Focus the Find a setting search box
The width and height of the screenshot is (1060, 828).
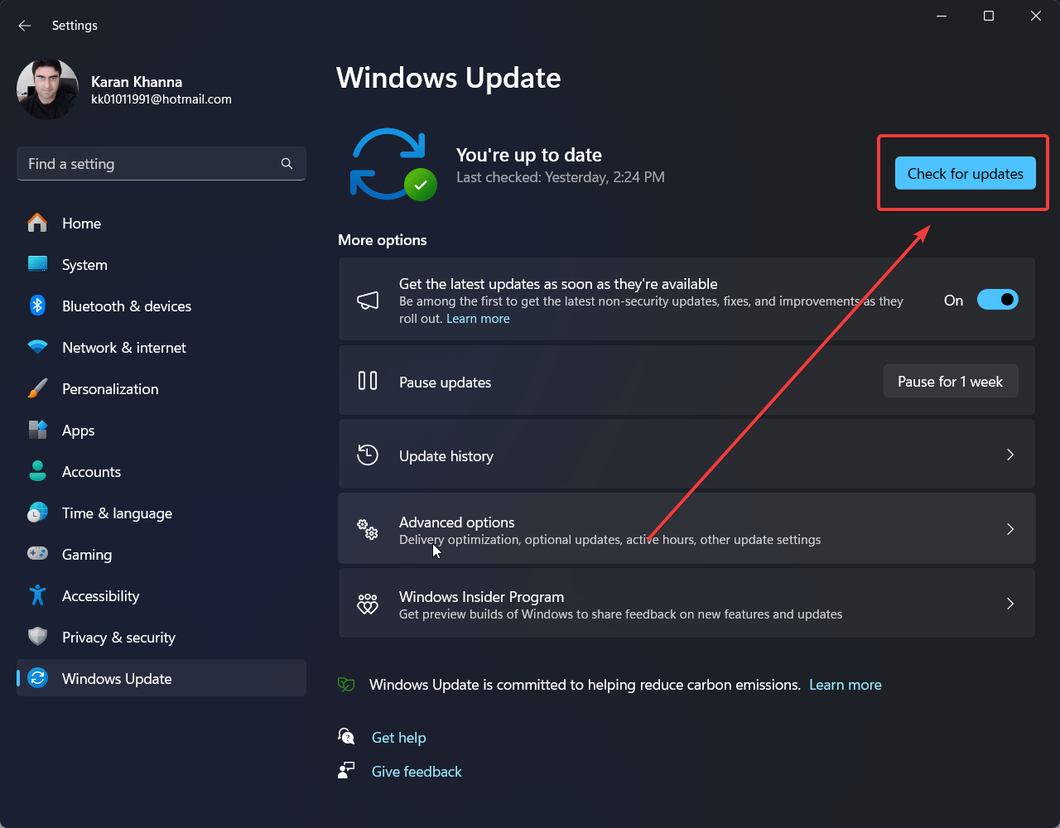pyautogui.click(x=149, y=164)
